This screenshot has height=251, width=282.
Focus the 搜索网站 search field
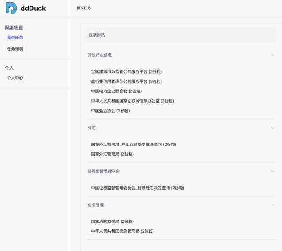click(x=181, y=35)
